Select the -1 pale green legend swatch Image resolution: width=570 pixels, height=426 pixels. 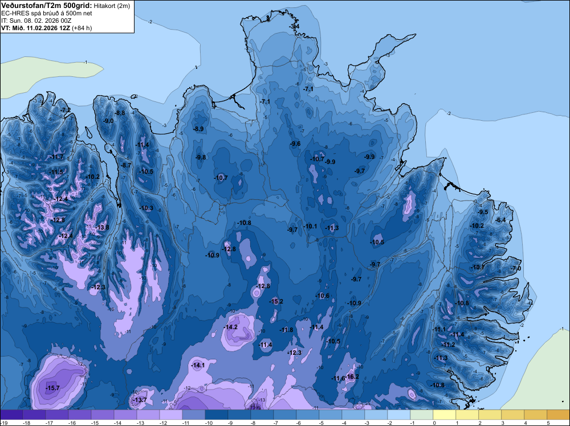tap(422, 415)
